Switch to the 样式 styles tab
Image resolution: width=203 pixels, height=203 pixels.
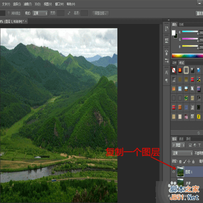click(181, 63)
